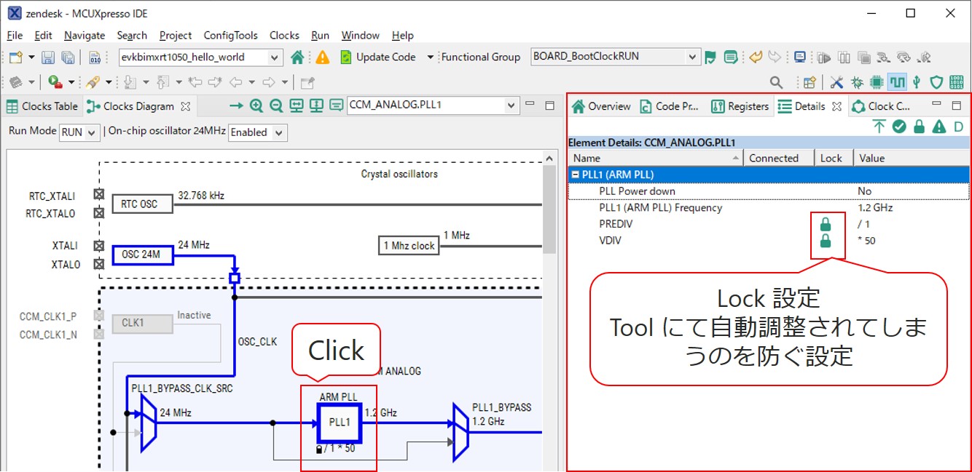
Task: Zoom in on the clocks diagram
Action: tap(256, 105)
